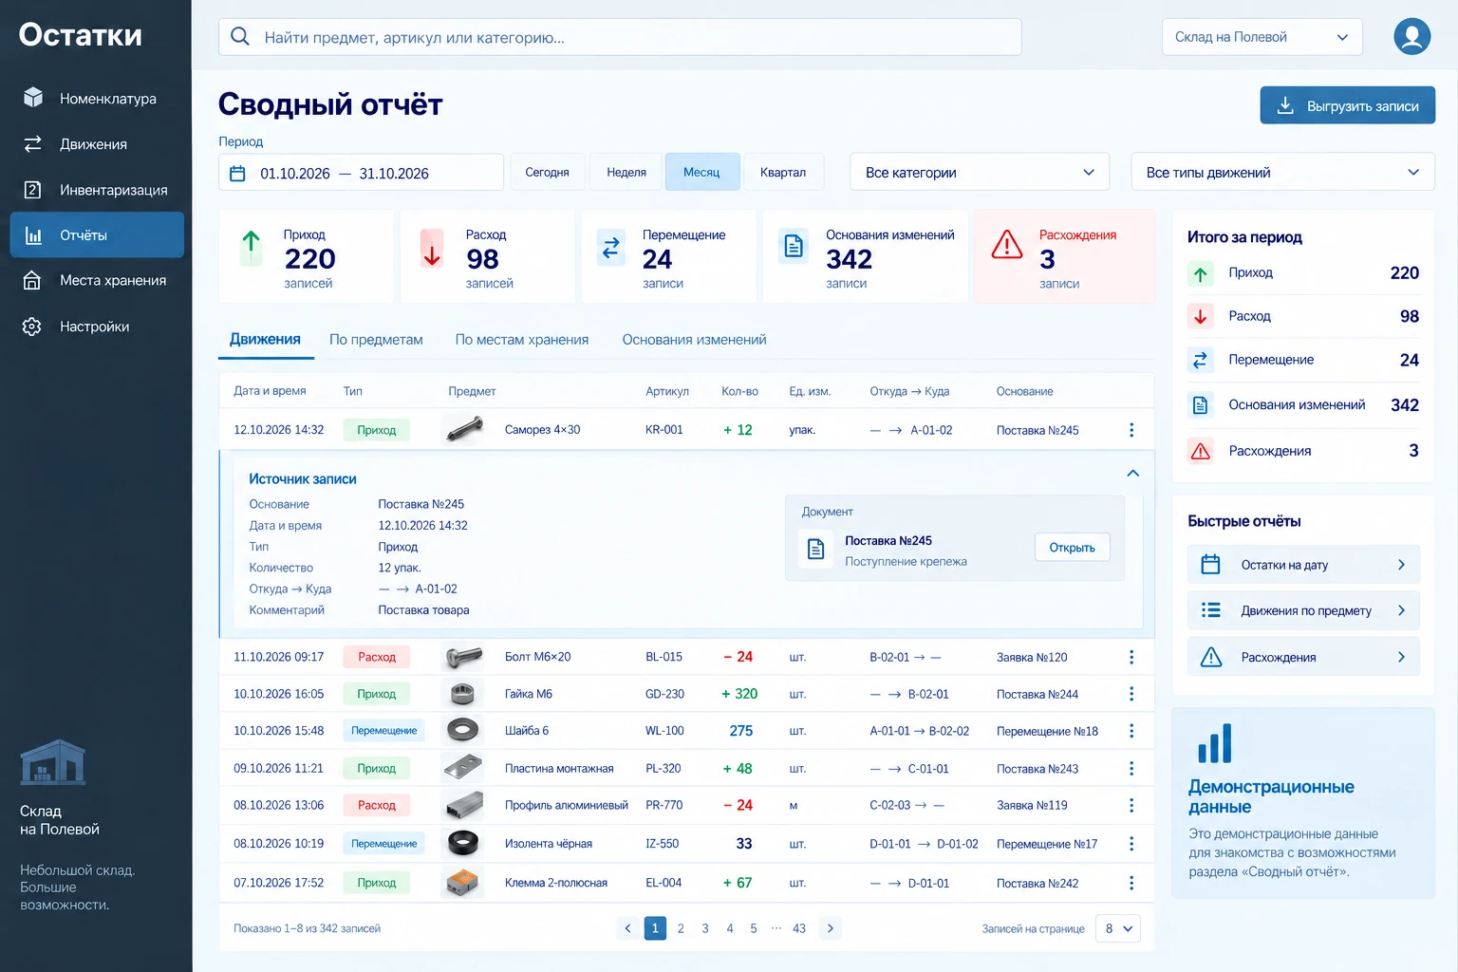Click the Инвентаризация sidebar icon
Image resolution: width=1458 pixels, height=972 pixels.
point(32,190)
